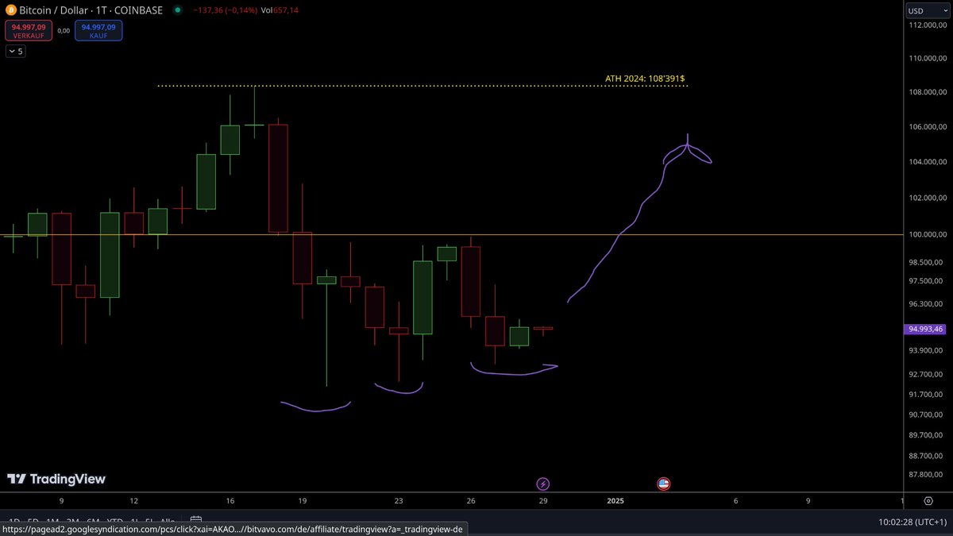
Task: Click the TradingView logo watermark
Action: tap(56, 479)
